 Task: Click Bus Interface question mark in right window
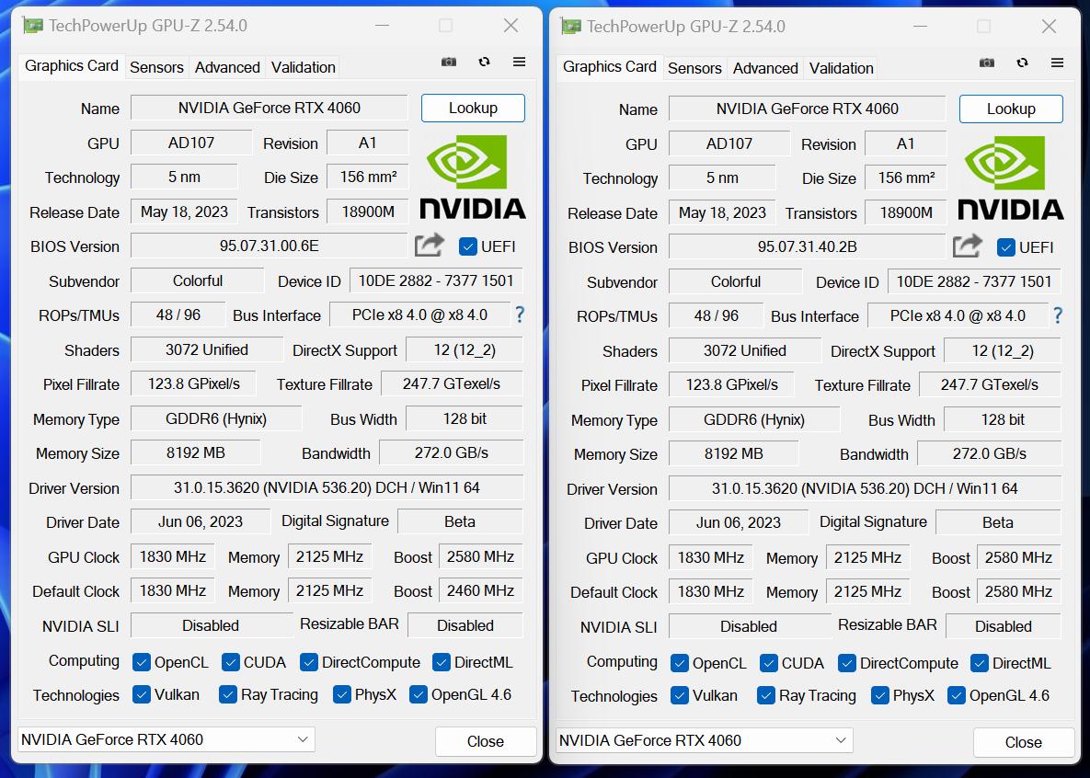(1057, 315)
